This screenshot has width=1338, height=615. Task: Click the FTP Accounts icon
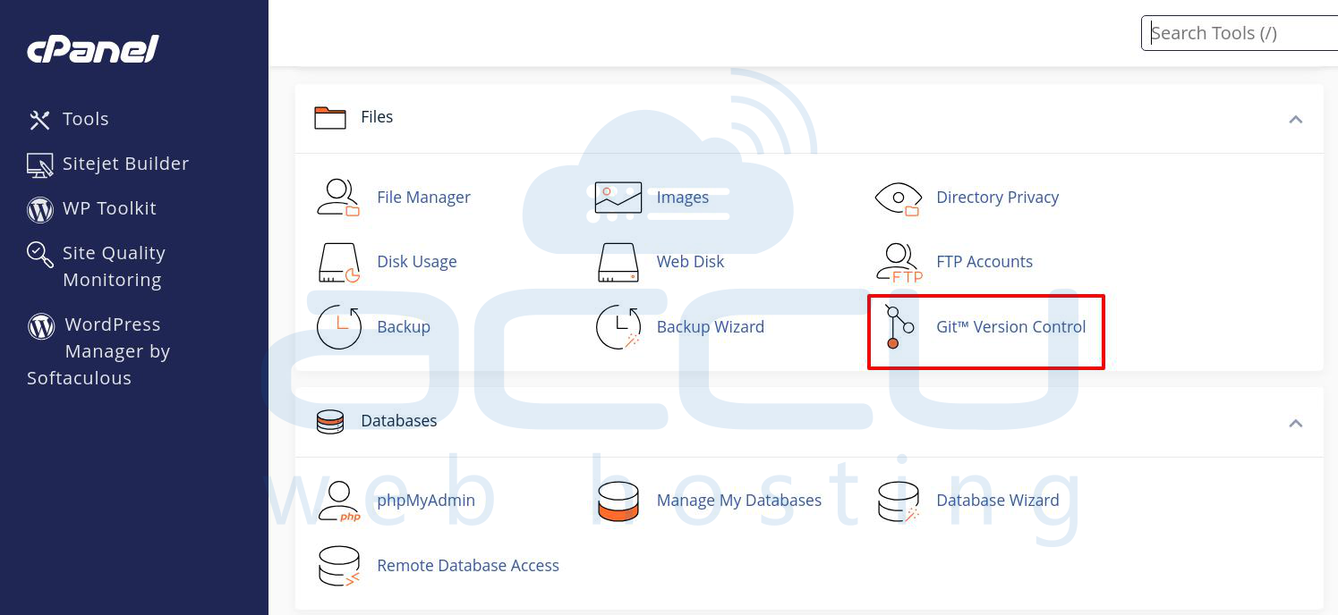coord(899,263)
